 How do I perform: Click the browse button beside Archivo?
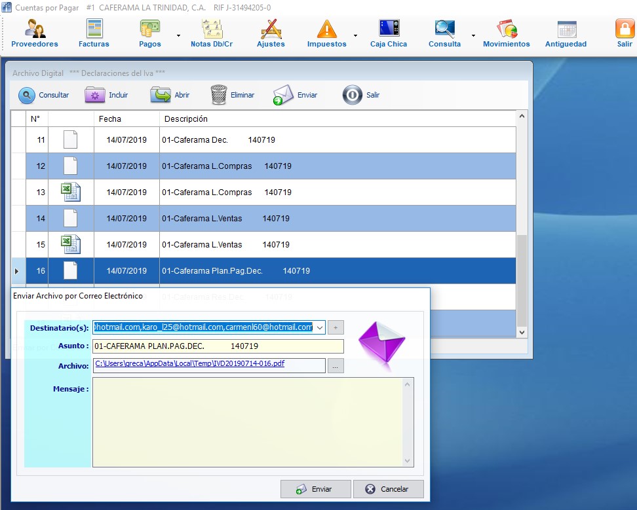tap(336, 366)
